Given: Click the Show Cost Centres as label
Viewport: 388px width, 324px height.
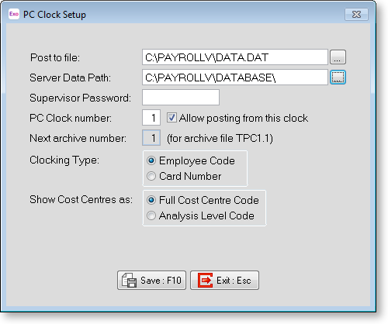Looking at the screenshot, I should click(x=81, y=199).
